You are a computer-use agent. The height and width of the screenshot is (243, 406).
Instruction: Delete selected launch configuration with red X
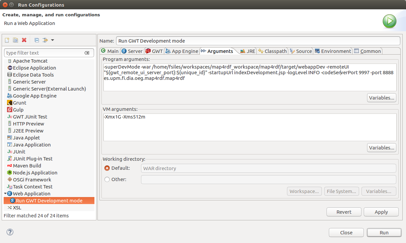coord(24,40)
